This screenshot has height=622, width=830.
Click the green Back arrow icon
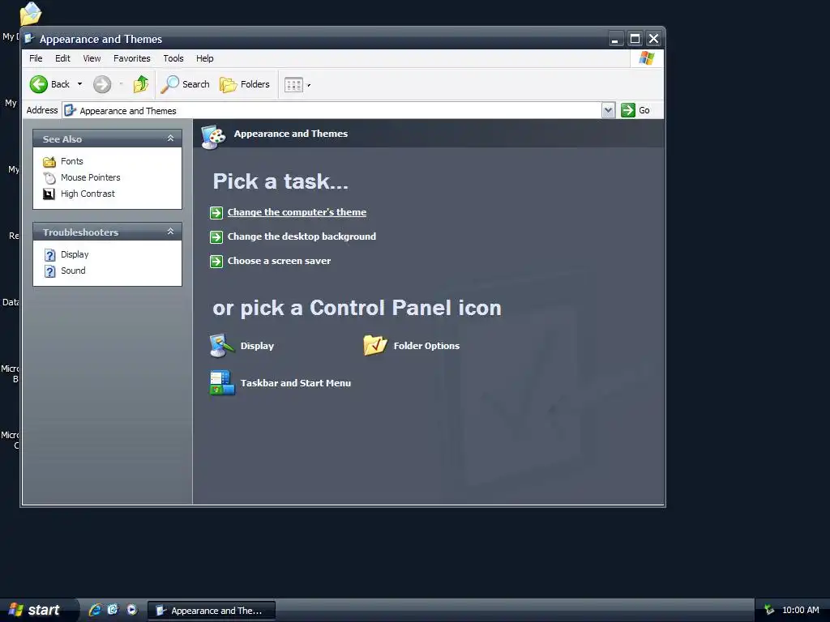(x=39, y=84)
